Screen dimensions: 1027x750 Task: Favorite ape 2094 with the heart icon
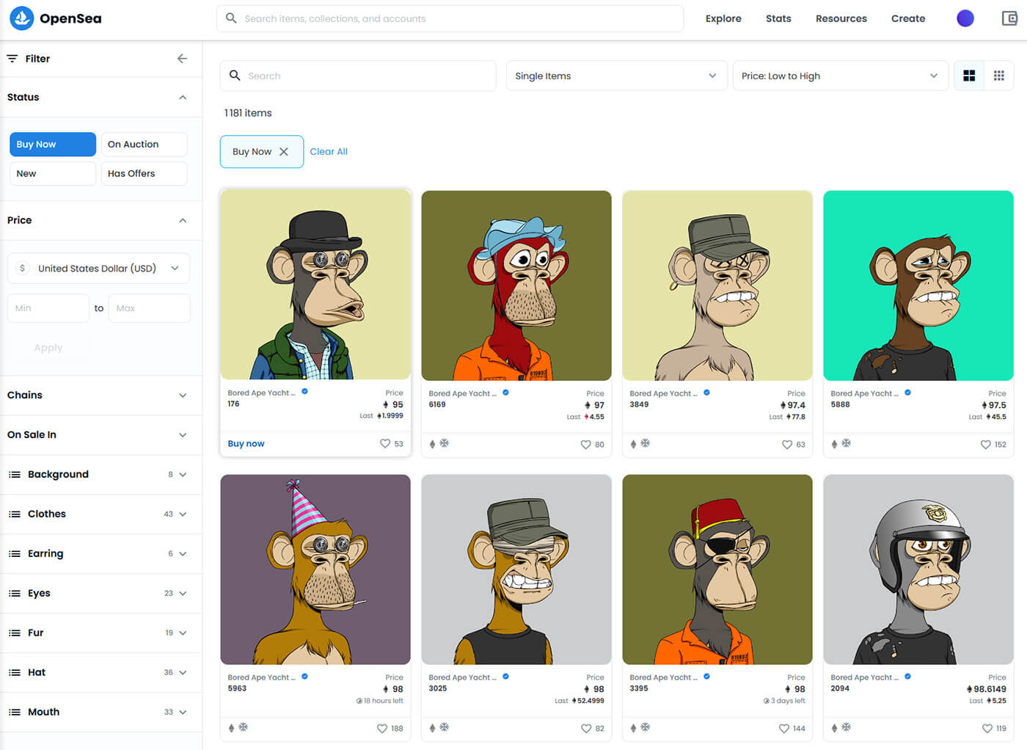point(986,728)
